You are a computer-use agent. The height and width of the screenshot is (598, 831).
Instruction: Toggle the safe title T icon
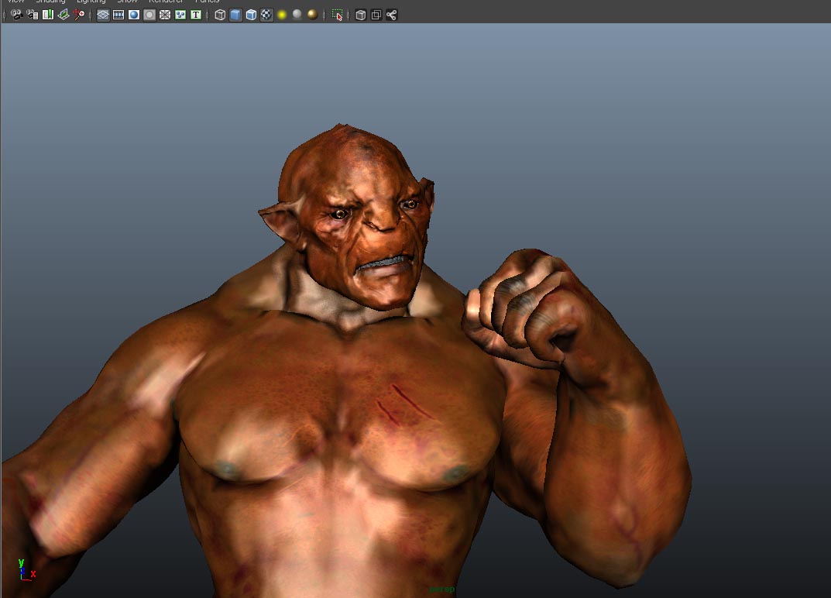(196, 15)
